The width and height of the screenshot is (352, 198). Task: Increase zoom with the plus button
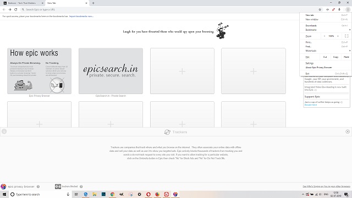[338, 36]
